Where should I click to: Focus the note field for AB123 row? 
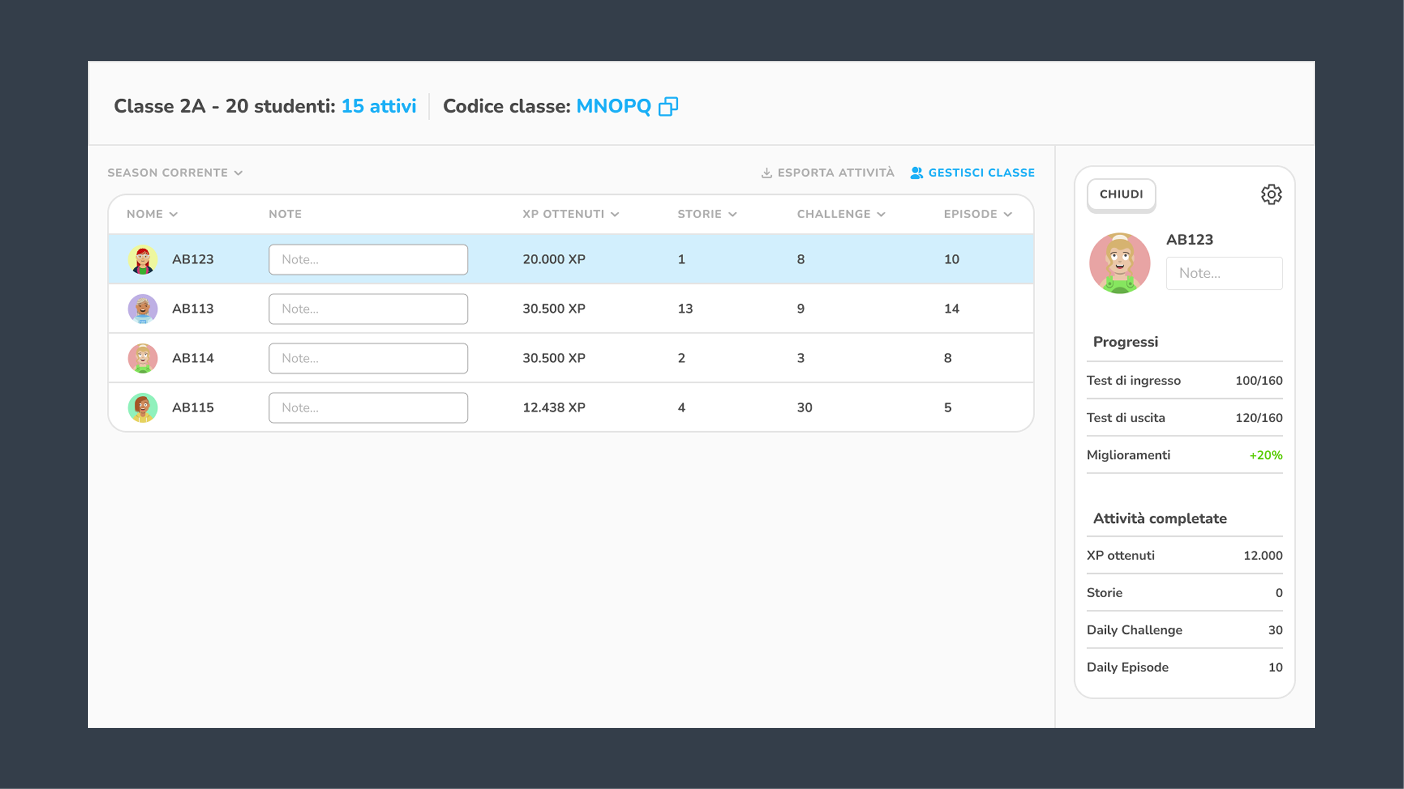(x=368, y=259)
